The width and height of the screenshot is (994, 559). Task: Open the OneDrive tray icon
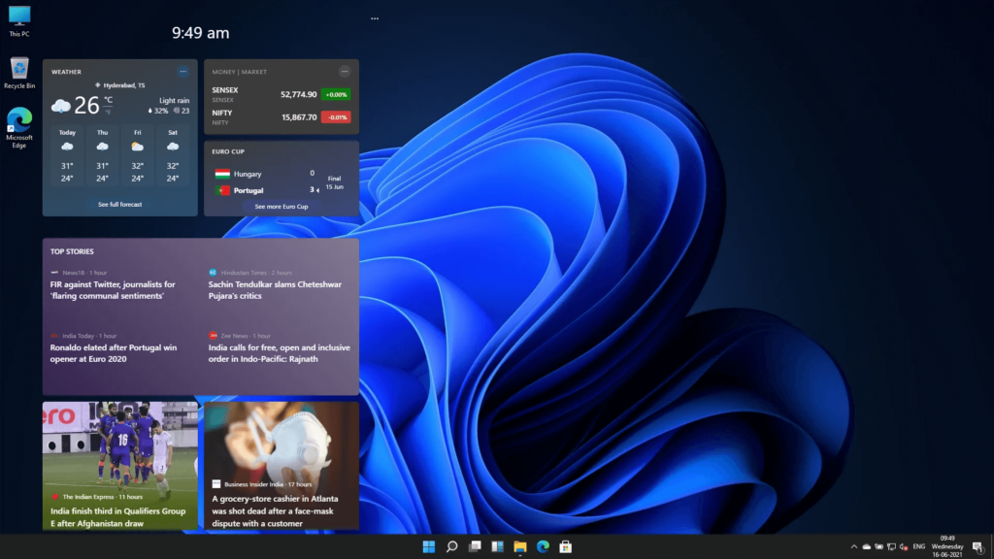[x=868, y=547]
